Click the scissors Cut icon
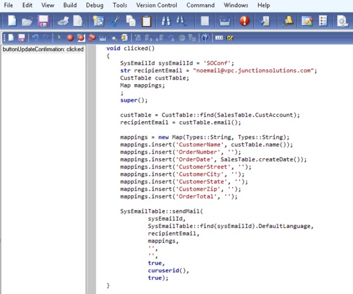Screen dimensions: 353x294 point(115,22)
